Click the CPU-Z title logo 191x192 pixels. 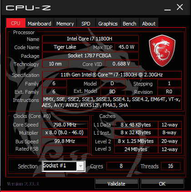[x=28, y=8]
